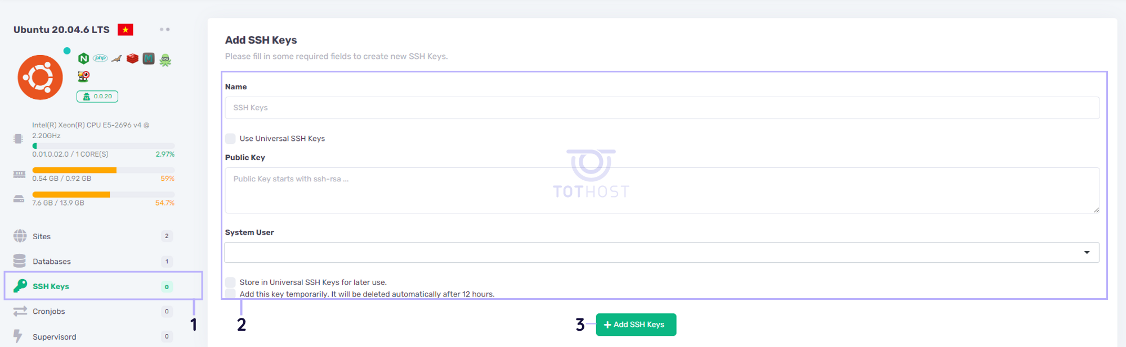Tick the add key temporarily checkbox
The image size is (1126, 347).
click(x=231, y=294)
